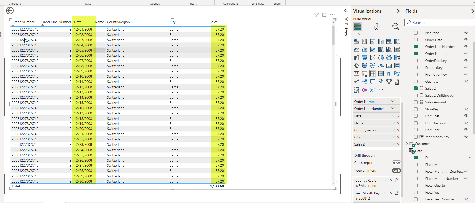The width and height of the screenshot is (475, 203).
Task: Sort table by the Sales 2 column header
Action: [x=215, y=22]
